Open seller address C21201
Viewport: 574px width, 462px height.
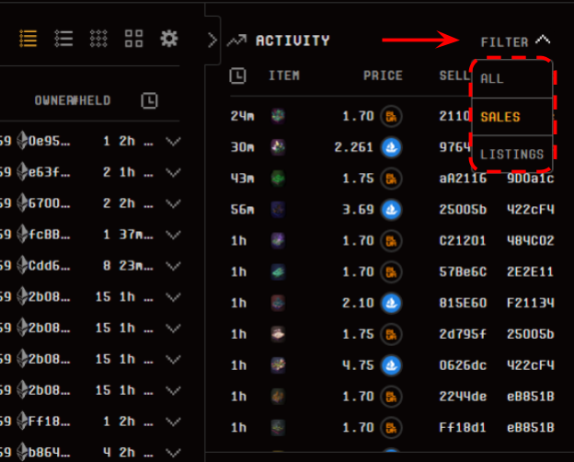point(463,241)
